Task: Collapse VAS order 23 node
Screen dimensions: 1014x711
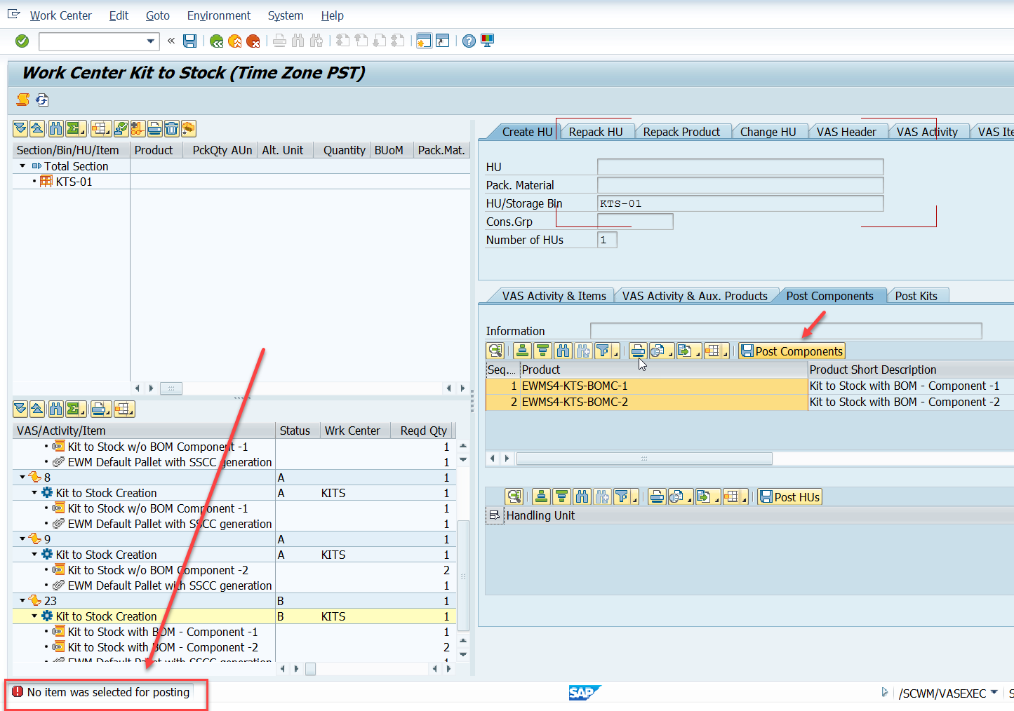Action: 22,601
